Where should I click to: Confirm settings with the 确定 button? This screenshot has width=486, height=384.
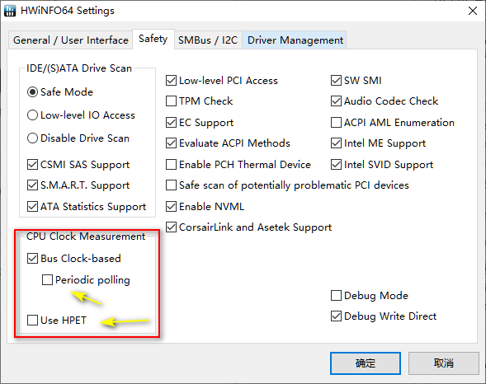click(366, 363)
